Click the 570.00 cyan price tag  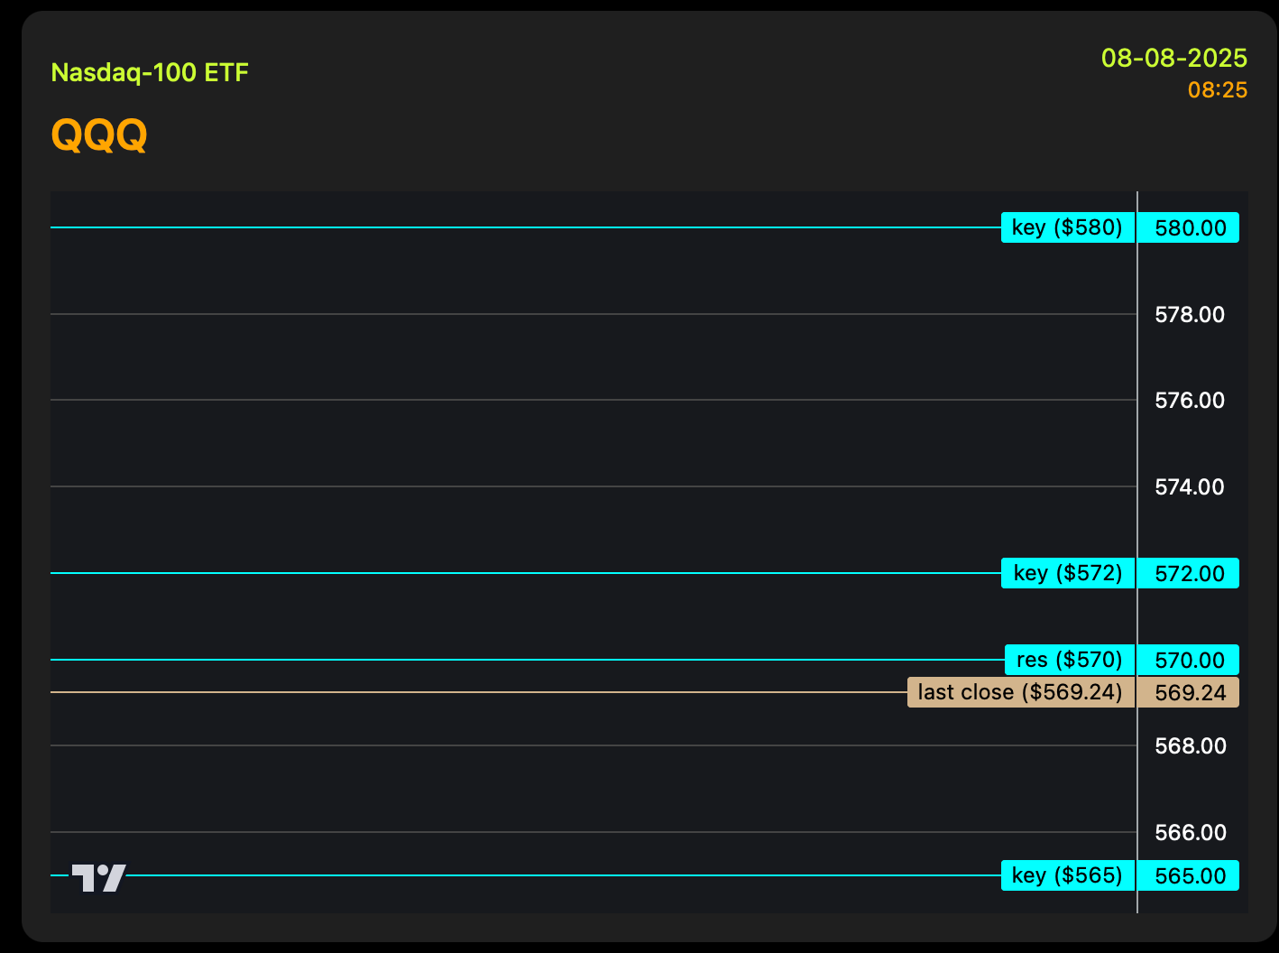1190,661
